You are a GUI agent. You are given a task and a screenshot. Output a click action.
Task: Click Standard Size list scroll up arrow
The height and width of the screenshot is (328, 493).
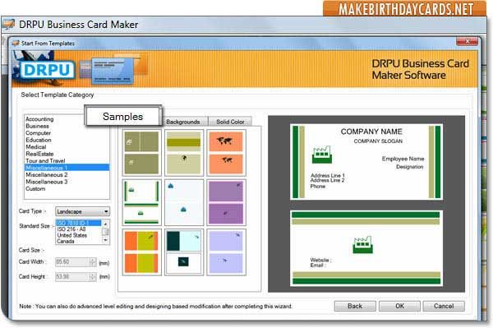click(x=106, y=224)
